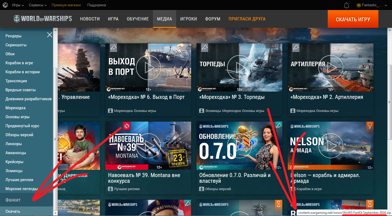Select the Форум navigation item
Screen dimensions: 392x216
[x=213, y=19]
